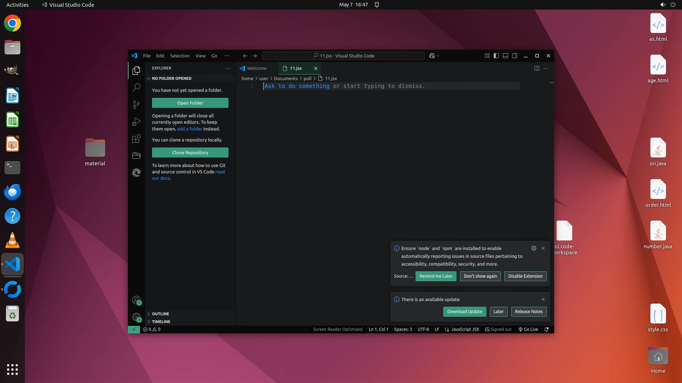Image resolution: width=682 pixels, height=383 pixels.
Task: Open the Selection menu
Action: (x=180, y=56)
